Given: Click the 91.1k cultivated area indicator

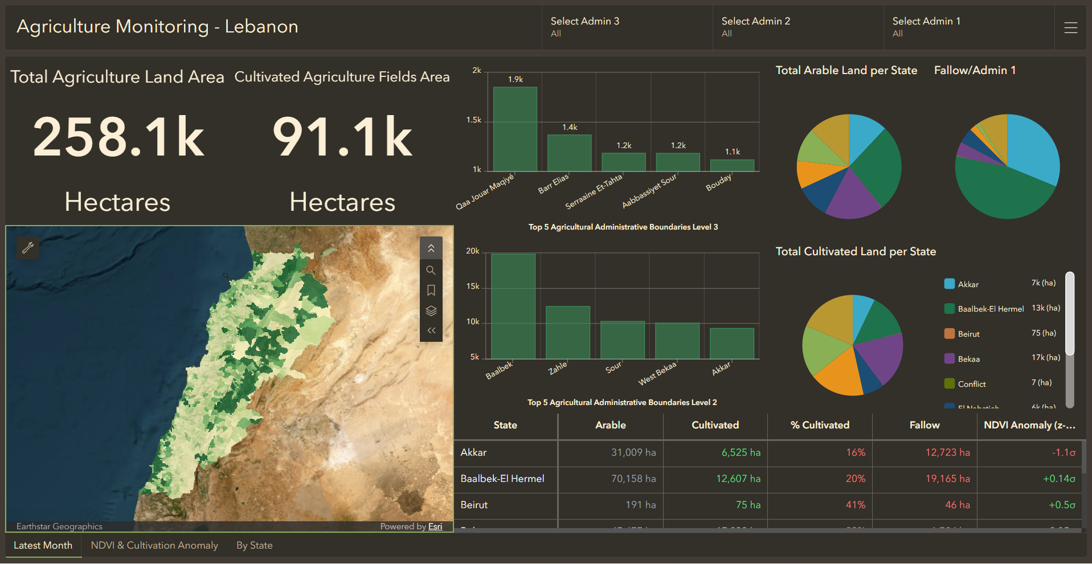Looking at the screenshot, I should [x=342, y=137].
